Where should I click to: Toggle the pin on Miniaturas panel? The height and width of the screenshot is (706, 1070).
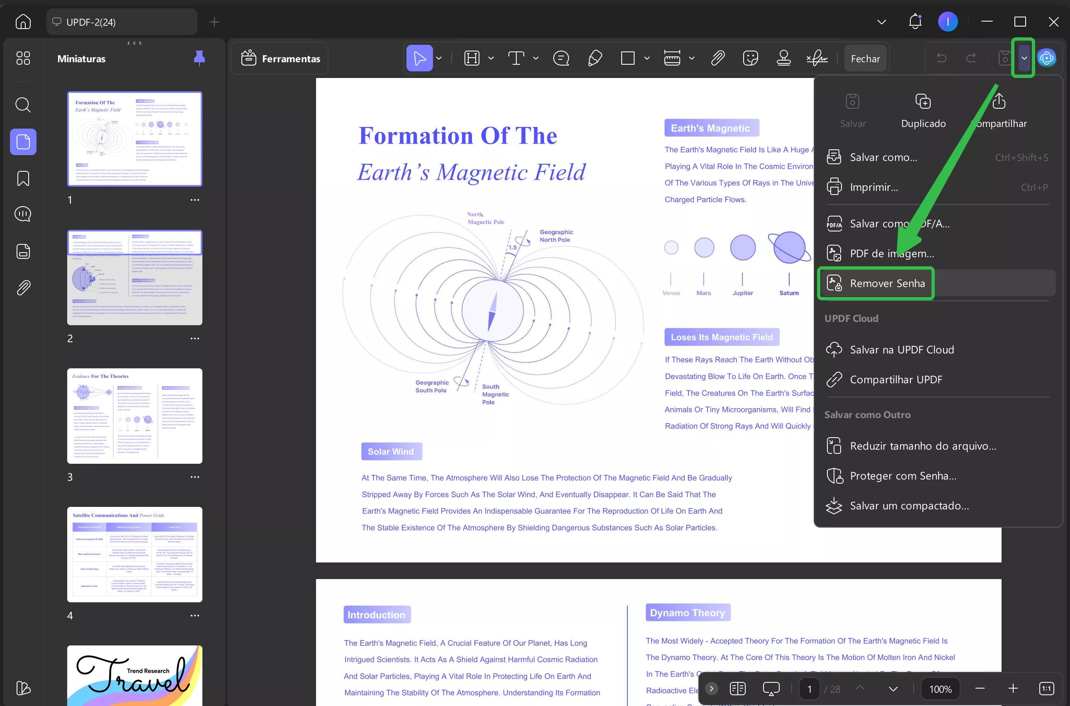click(199, 58)
